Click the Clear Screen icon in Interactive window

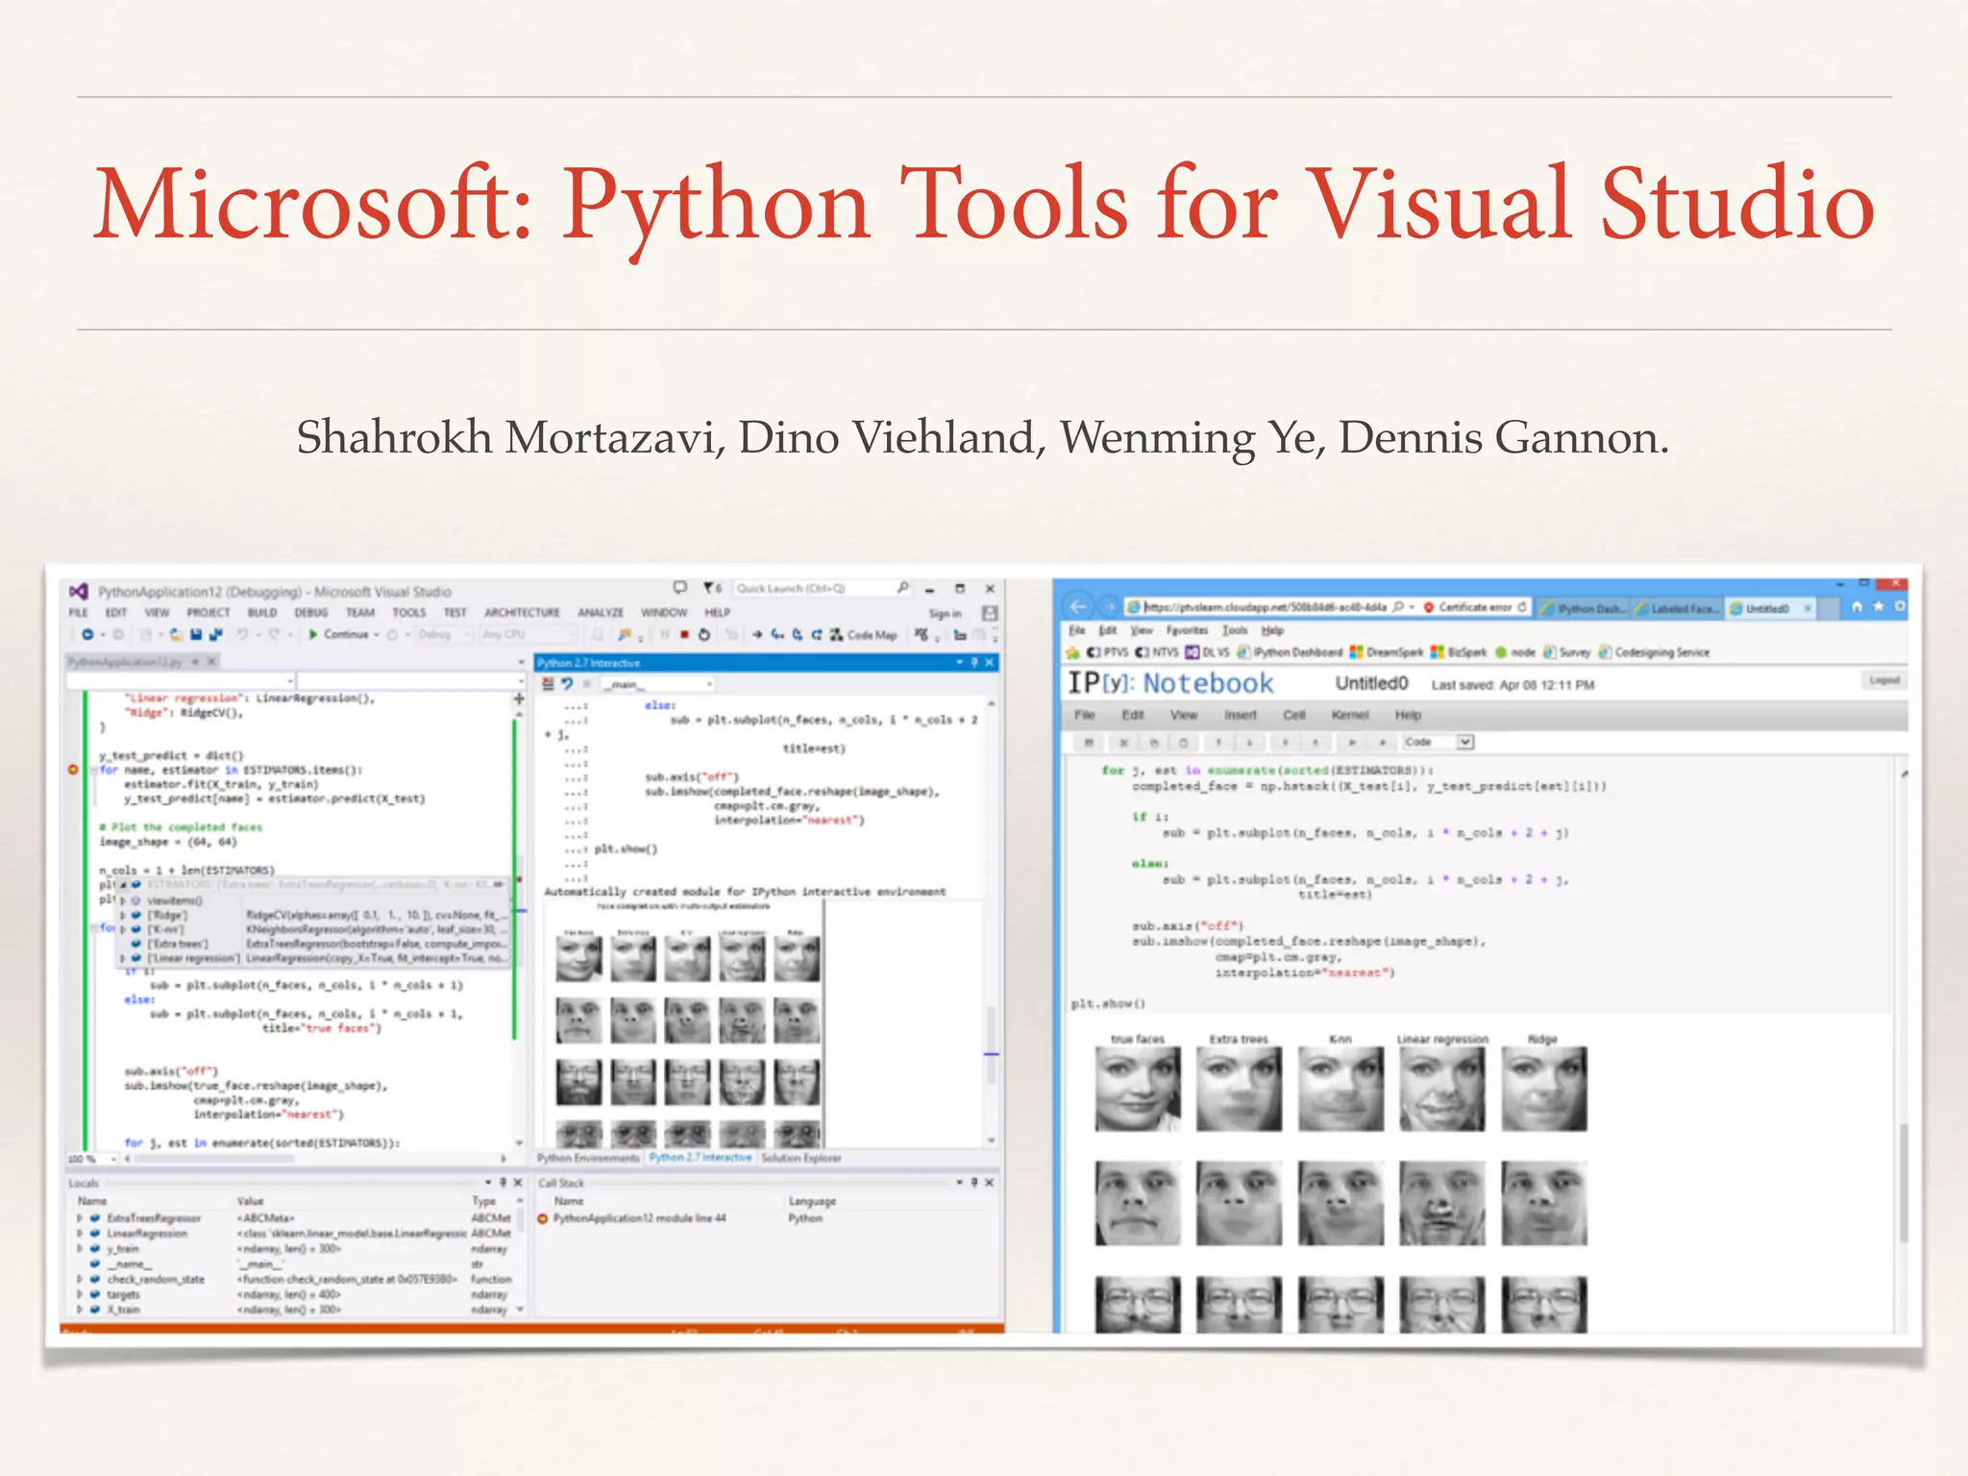pyautogui.click(x=548, y=683)
